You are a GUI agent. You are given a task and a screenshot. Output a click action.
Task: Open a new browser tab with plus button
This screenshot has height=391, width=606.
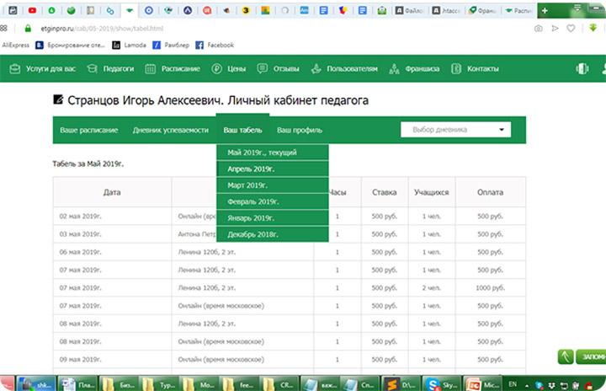(x=545, y=10)
